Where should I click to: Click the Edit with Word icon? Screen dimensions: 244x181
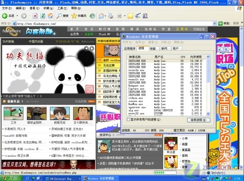[120, 16]
